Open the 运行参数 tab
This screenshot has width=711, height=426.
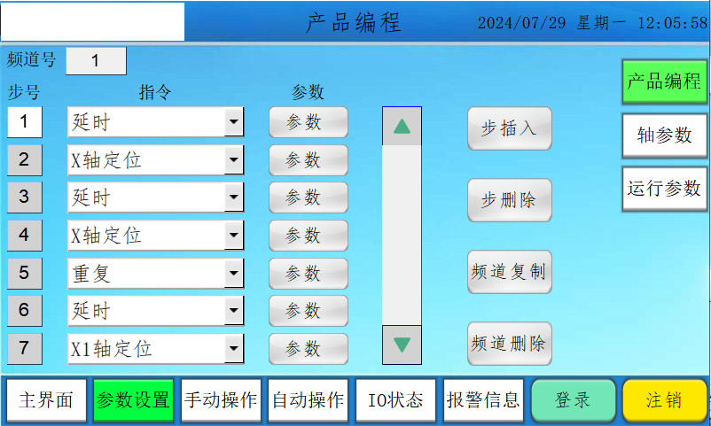664,188
